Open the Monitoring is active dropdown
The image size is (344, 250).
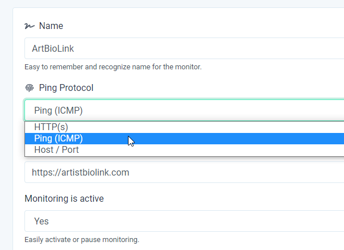(x=184, y=221)
